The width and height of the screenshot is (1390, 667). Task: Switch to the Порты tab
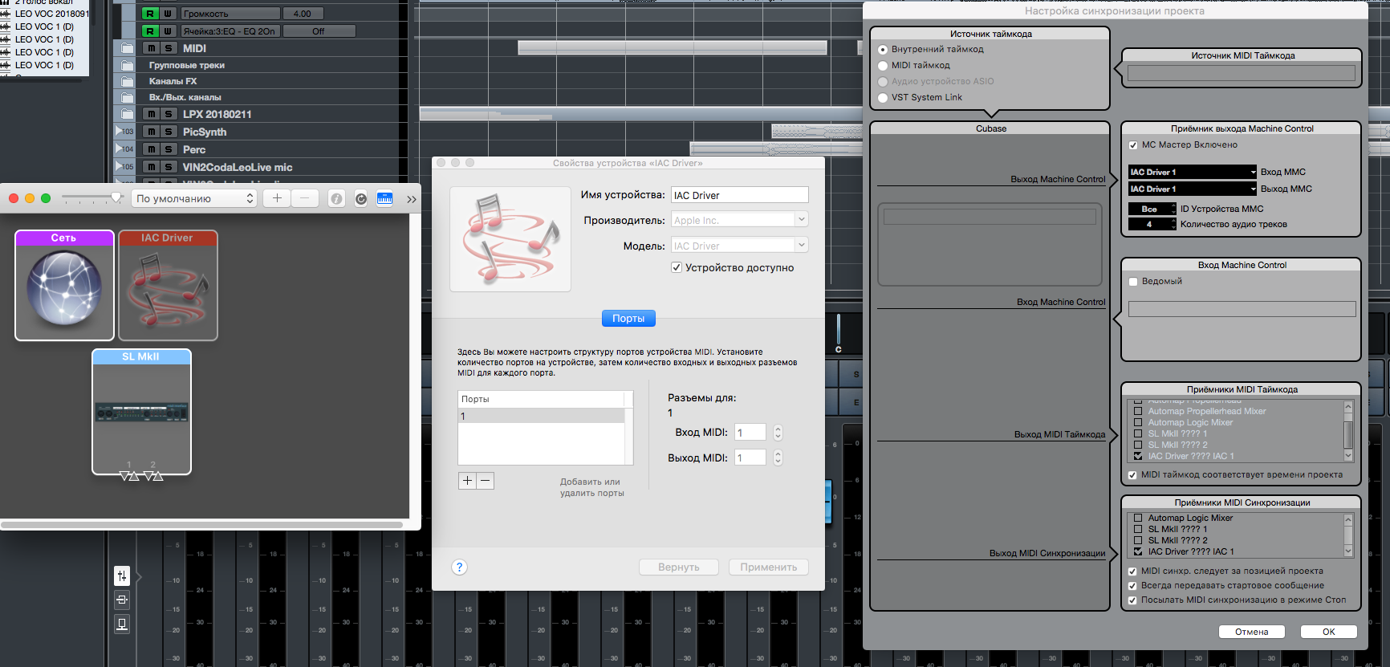[628, 319]
